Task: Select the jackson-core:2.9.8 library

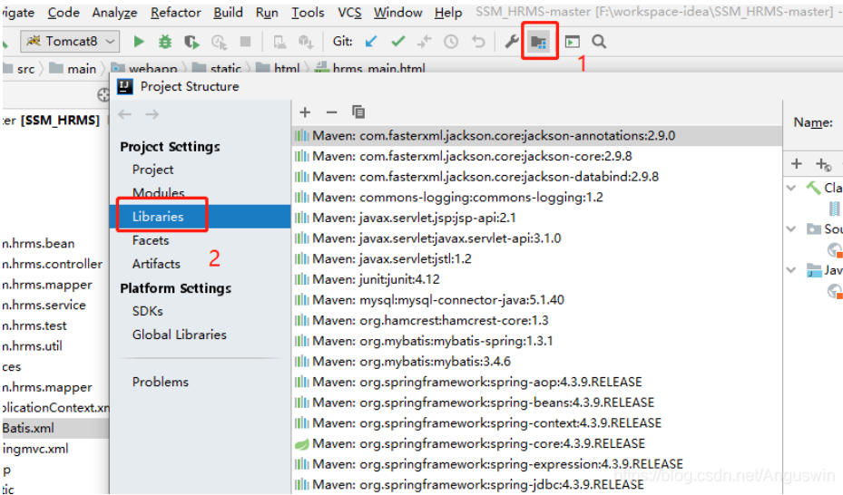Action: click(x=537, y=156)
